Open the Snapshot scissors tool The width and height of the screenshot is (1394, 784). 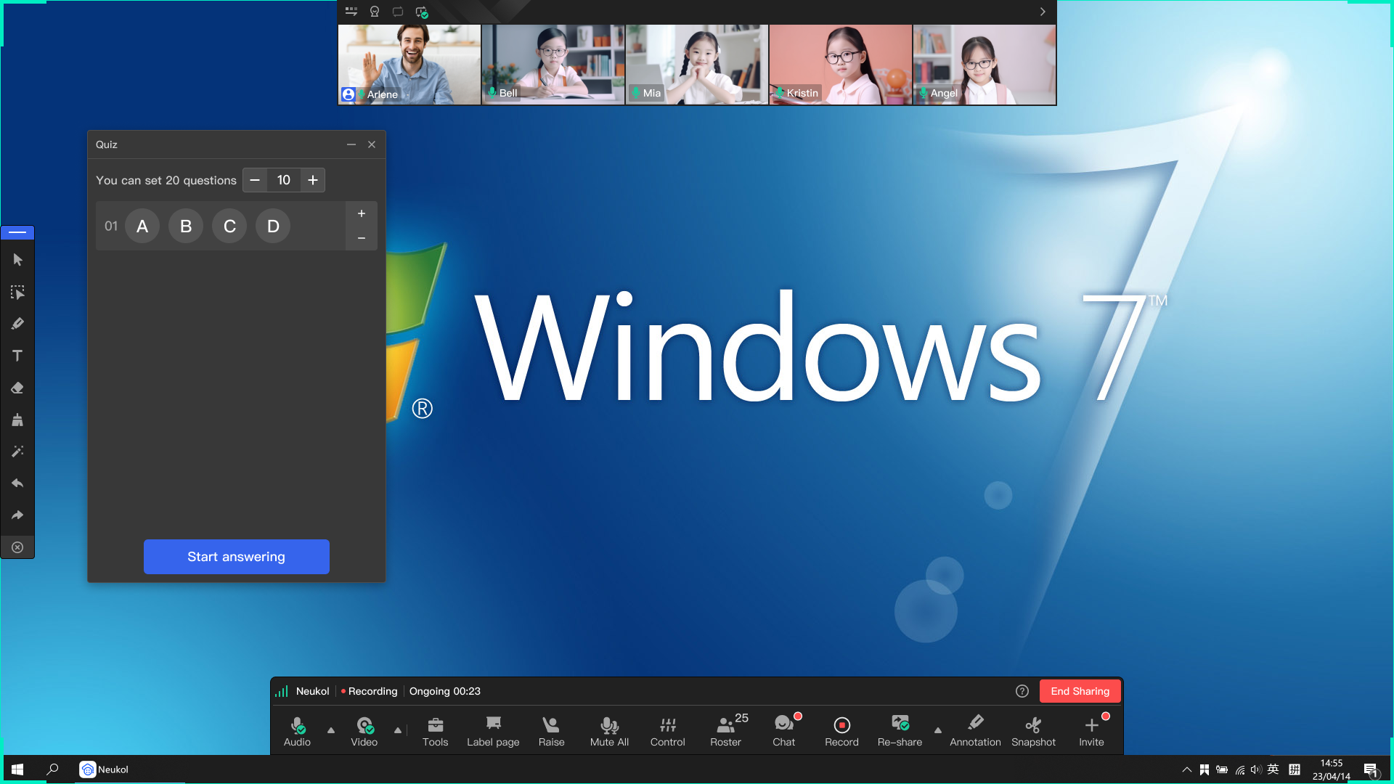pos(1033,730)
